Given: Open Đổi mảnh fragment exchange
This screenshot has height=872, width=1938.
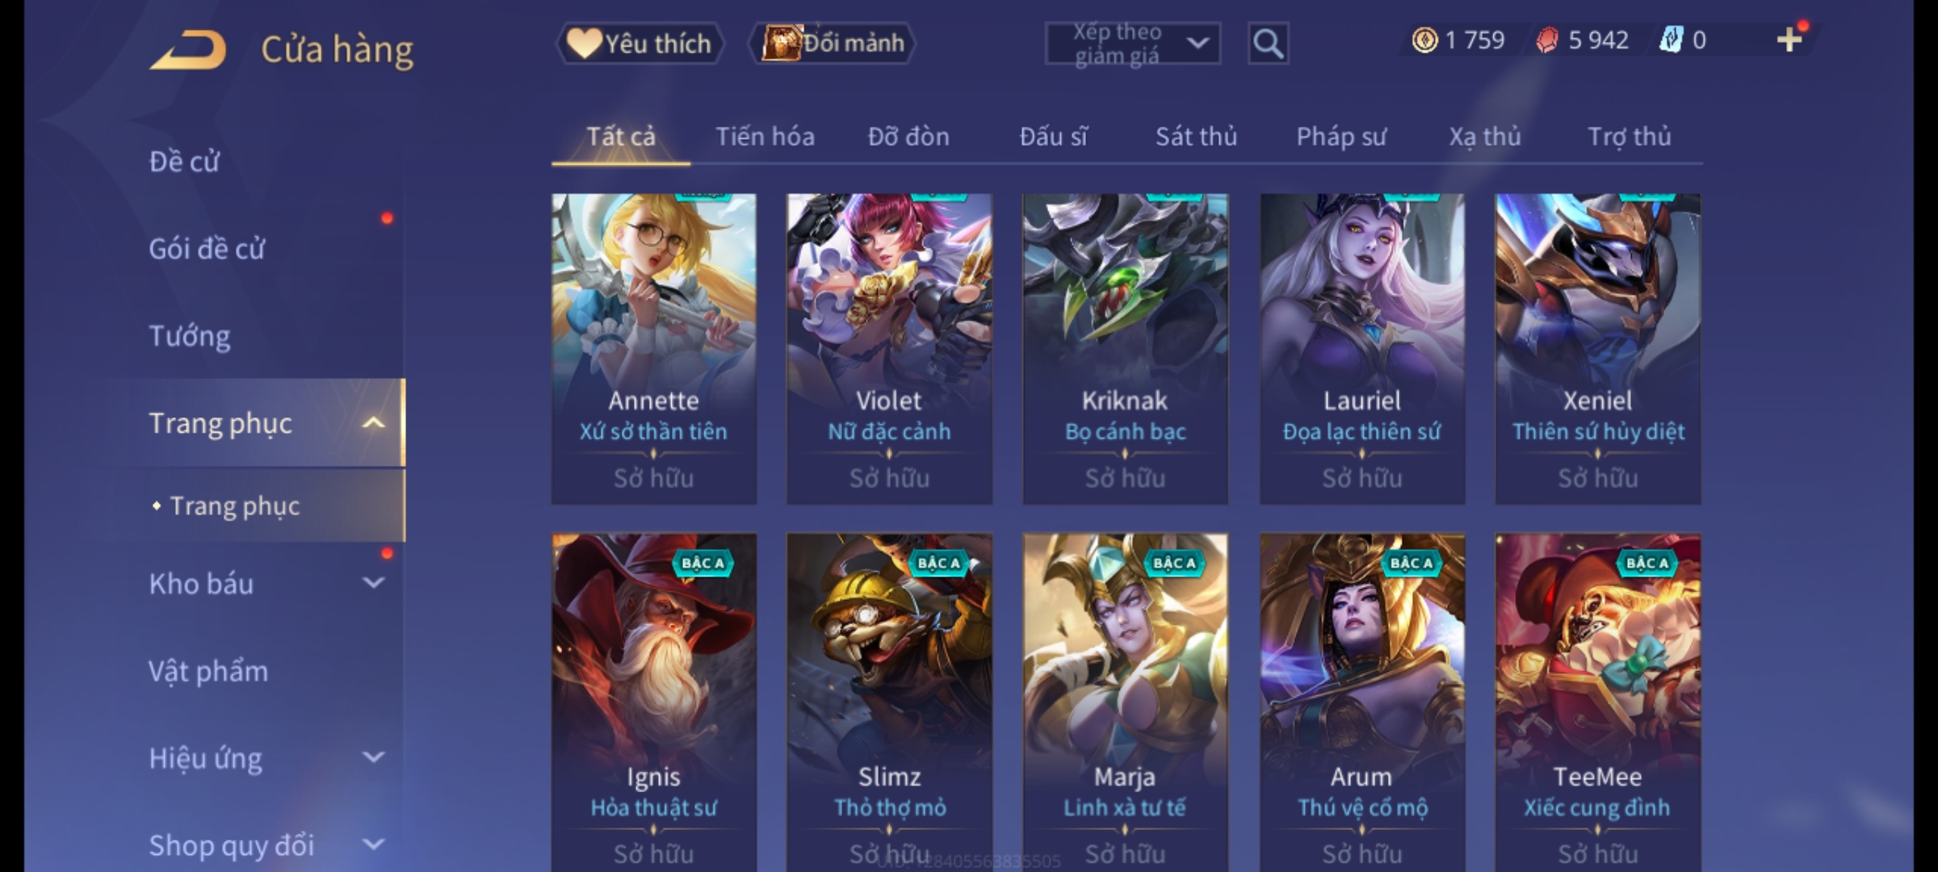Looking at the screenshot, I should pyautogui.click(x=833, y=43).
